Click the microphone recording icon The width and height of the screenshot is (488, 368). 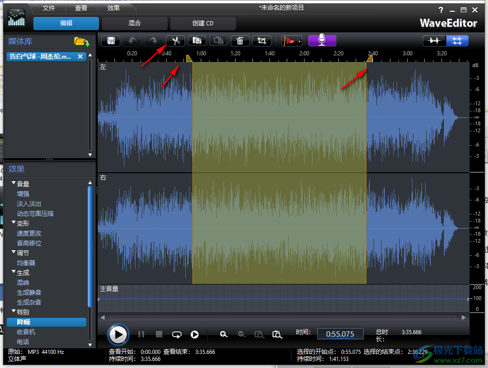point(322,41)
